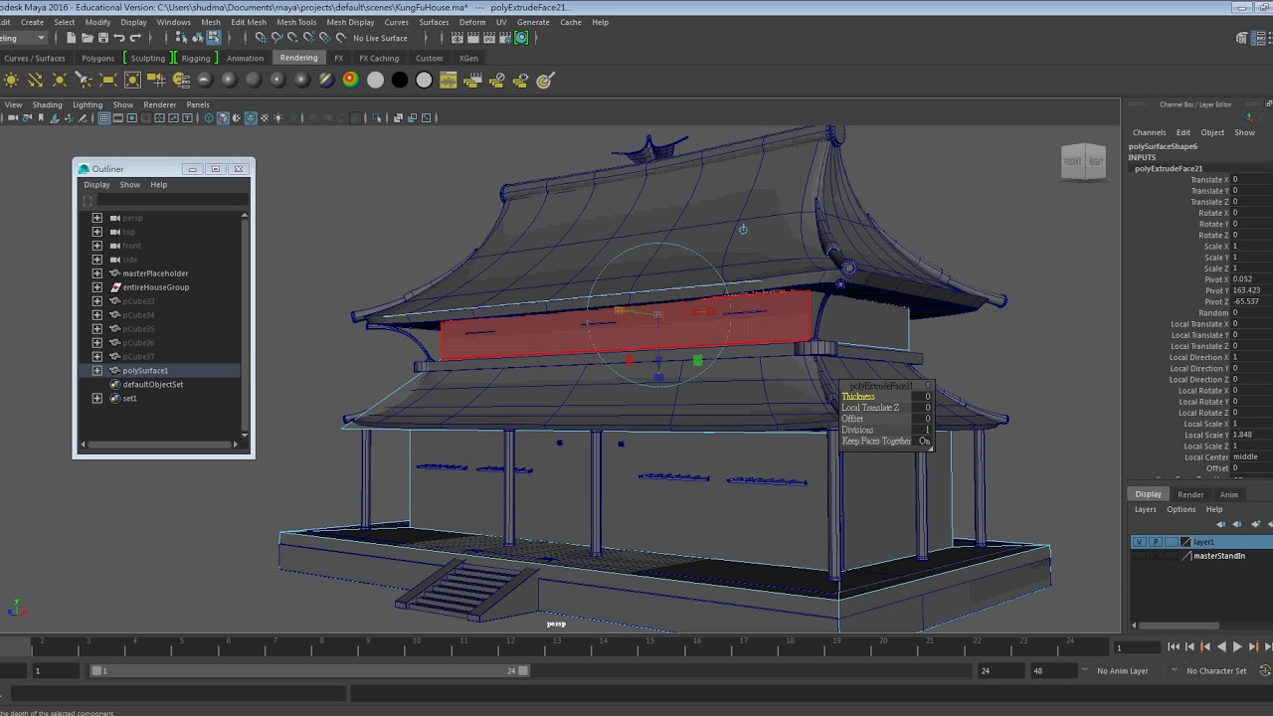Click the new scene icon

71,38
